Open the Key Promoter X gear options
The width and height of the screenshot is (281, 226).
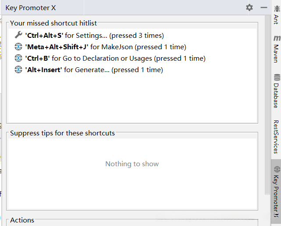coord(249,7)
